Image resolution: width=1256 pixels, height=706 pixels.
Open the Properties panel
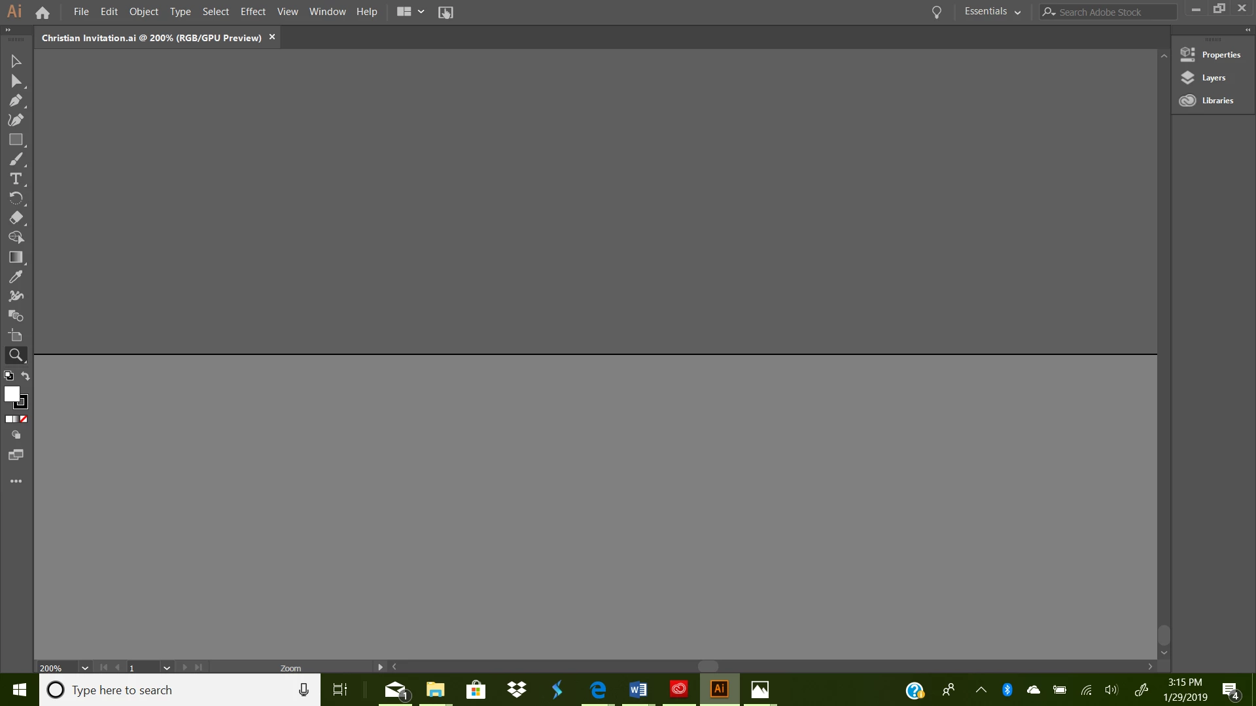pos(1220,55)
